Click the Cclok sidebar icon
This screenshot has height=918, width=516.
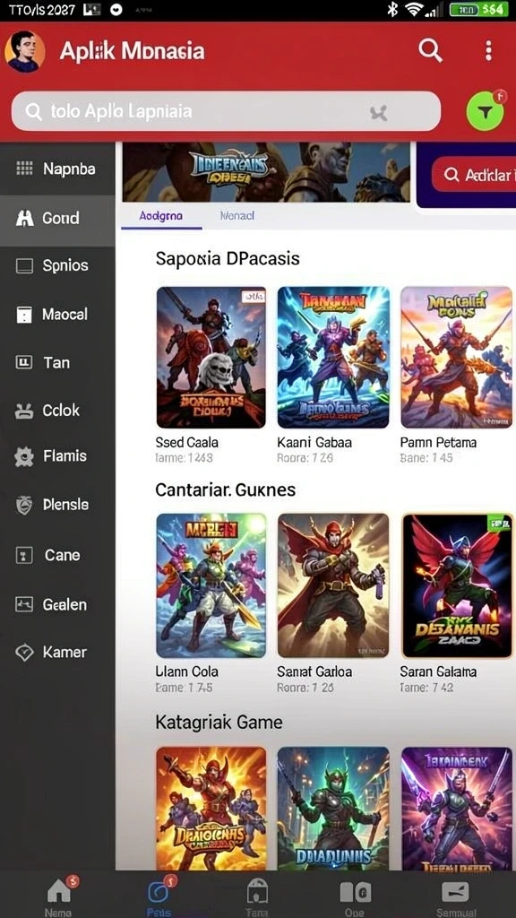24,411
